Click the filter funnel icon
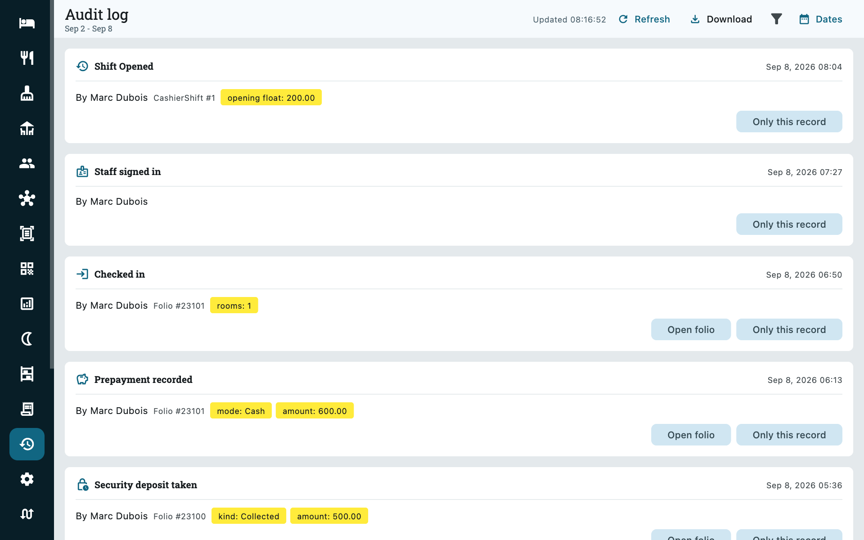864x540 pixels. pyautogui.click(x=776, y=19)
